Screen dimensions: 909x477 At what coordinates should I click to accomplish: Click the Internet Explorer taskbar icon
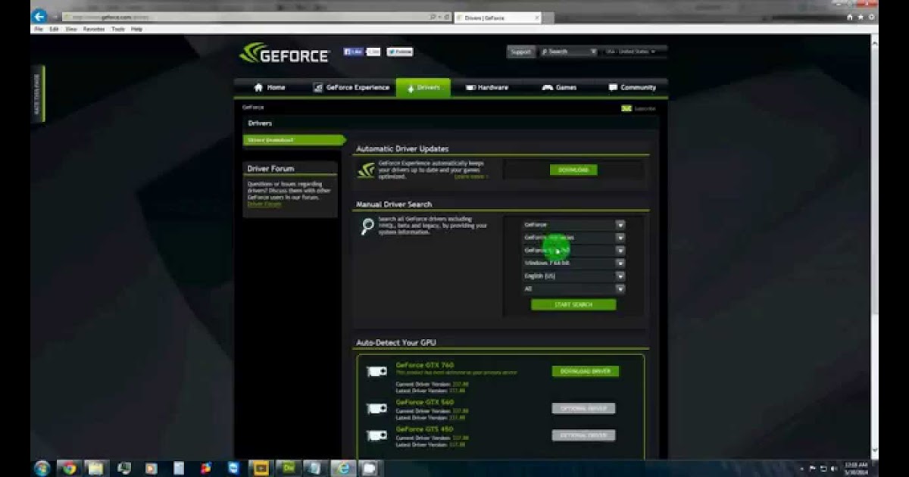click(343, 468)
